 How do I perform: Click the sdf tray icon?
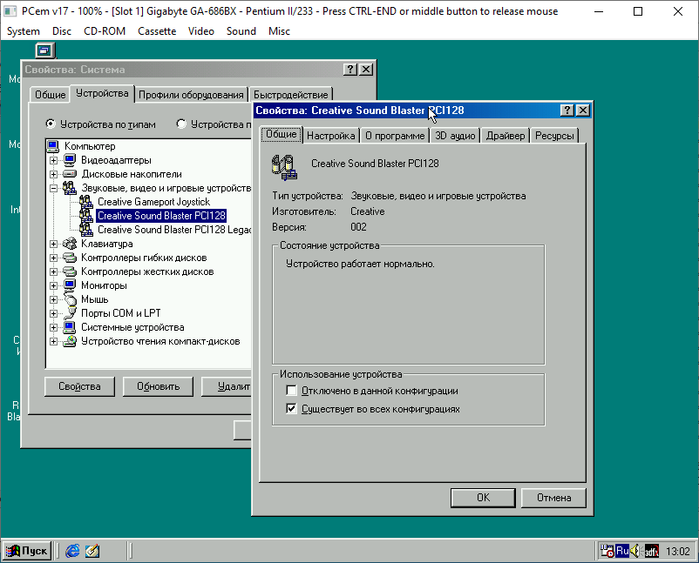point(652,552)
